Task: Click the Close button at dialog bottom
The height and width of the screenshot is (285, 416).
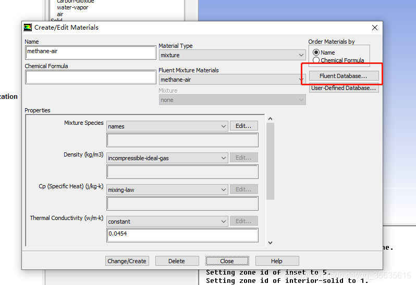Action: [227, 261]
